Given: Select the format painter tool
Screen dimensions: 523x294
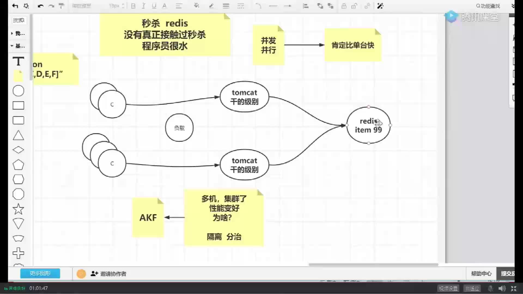Looking at the screenshot, I should tap(61, 6).
